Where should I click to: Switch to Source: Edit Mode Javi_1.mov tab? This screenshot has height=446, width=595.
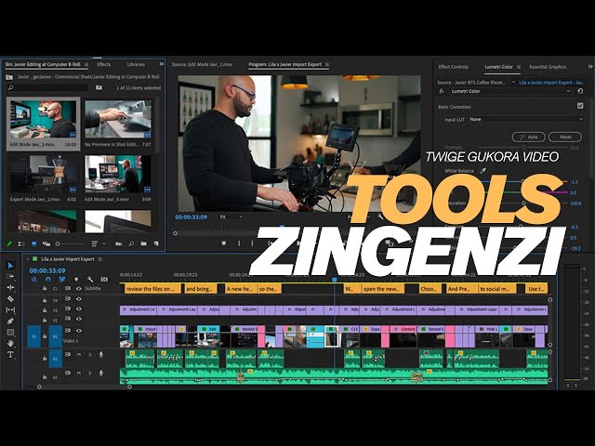202,64
